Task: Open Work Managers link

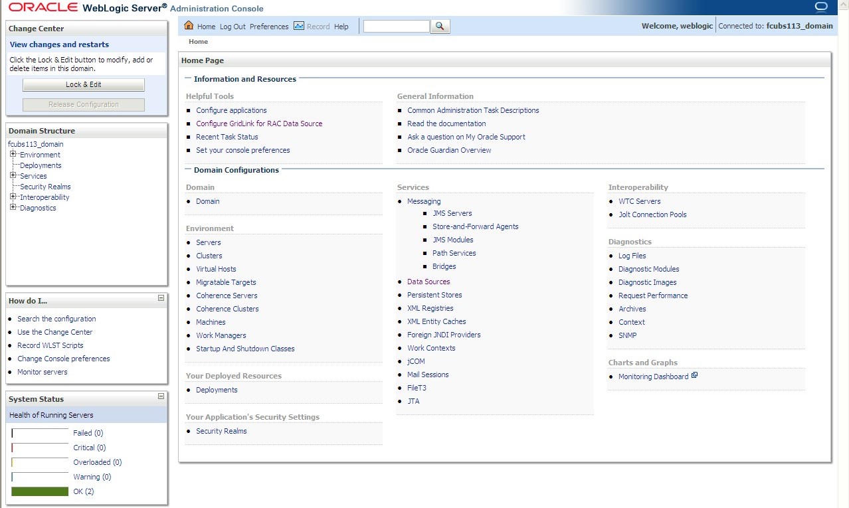Action: (221, 335)
